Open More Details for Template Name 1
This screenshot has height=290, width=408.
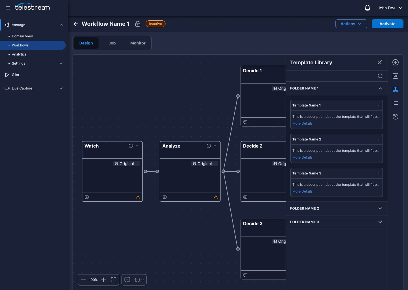tap(302, 123)
